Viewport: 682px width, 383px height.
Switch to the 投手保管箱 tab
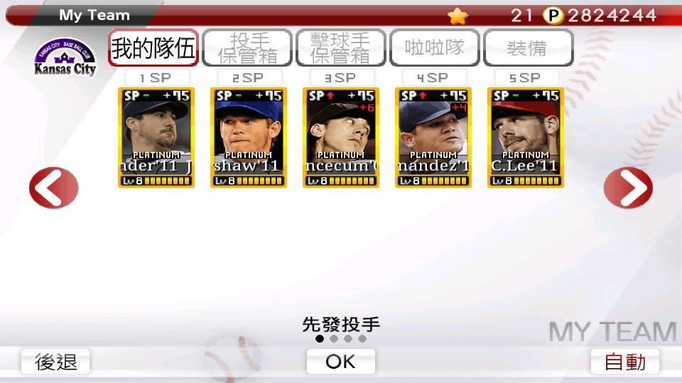(x=247, y=48)
